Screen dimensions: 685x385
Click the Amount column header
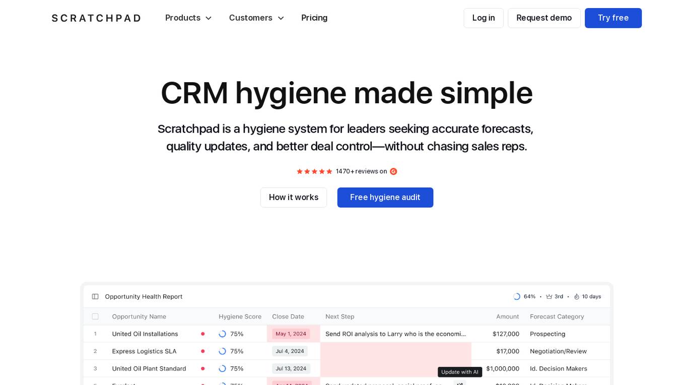507,316
